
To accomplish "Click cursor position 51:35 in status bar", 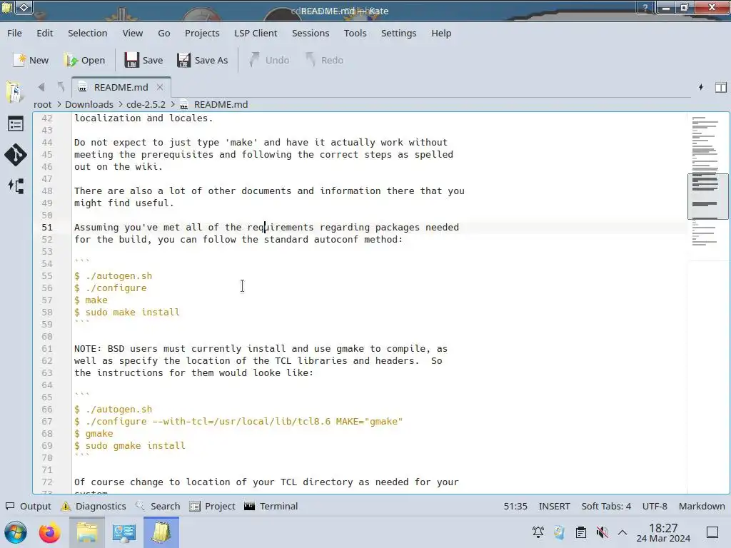I will coord(515,506).
